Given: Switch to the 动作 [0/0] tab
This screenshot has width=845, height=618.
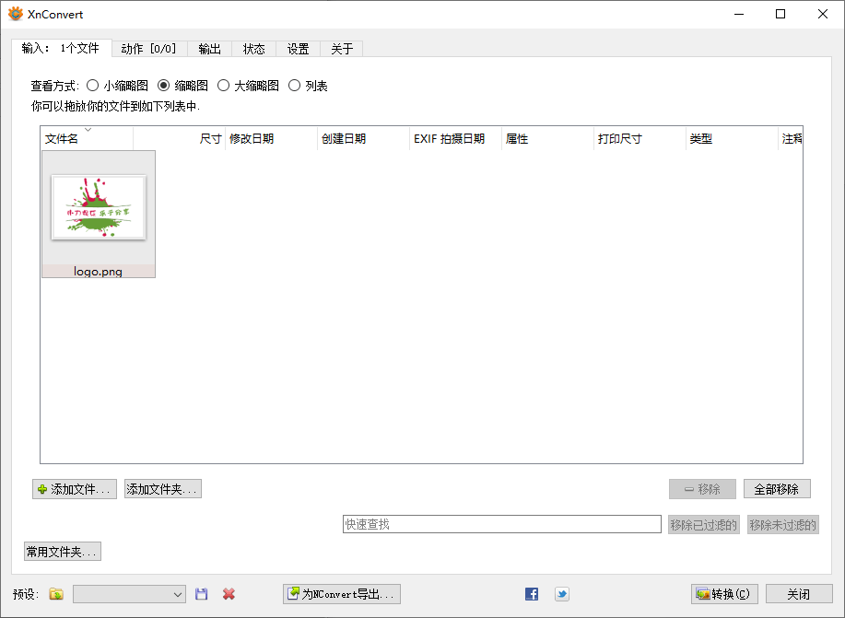Looking at the screenshot, I should [148, 49].
